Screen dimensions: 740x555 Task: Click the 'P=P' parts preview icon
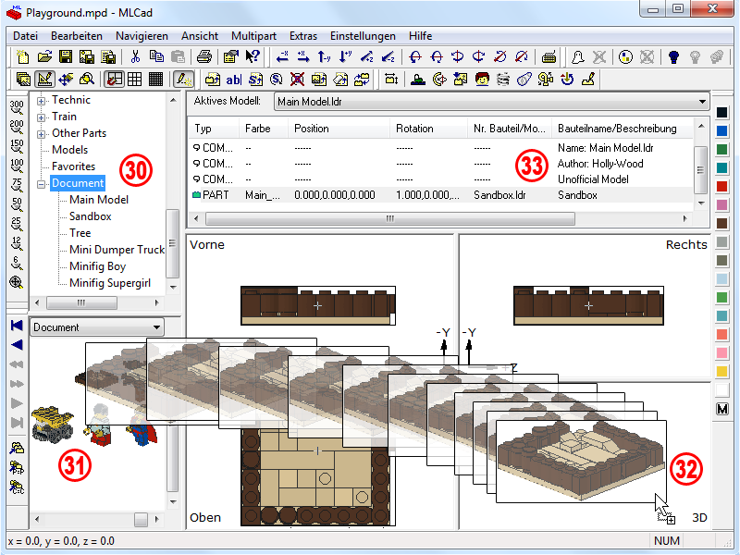pyautogui.click(x=17, y=467)
